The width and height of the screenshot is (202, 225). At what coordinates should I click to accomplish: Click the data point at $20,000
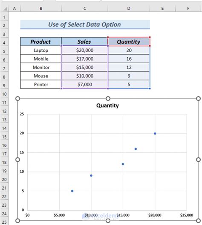155,133
